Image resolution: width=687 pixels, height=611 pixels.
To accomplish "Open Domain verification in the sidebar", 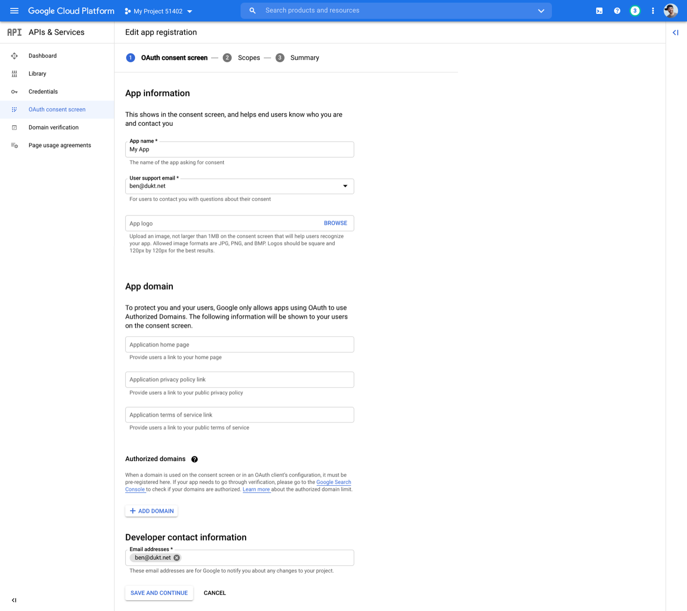I will [x=53, y=127].
